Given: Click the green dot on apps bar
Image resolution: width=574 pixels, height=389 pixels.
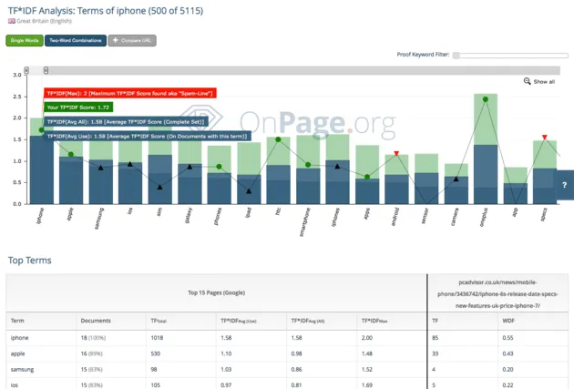Looking at the screenshot, I should [367, 177].
